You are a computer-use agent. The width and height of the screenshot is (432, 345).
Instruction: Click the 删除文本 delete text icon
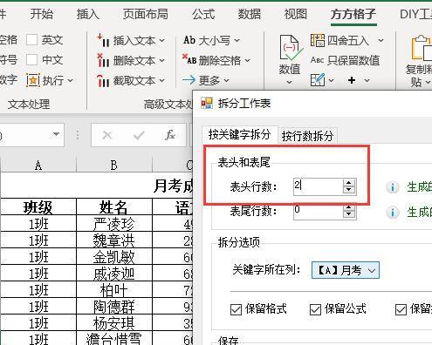[103, 60]
